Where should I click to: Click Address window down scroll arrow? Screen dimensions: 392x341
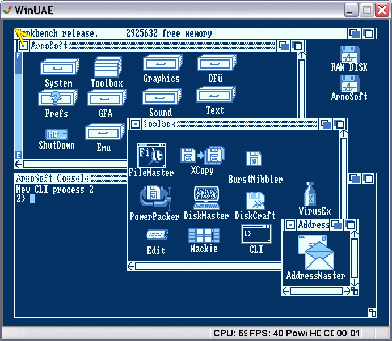coord(355,283)
